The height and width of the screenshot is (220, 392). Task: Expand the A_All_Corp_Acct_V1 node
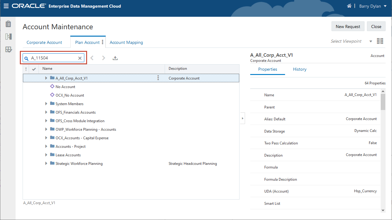(46, 78)
